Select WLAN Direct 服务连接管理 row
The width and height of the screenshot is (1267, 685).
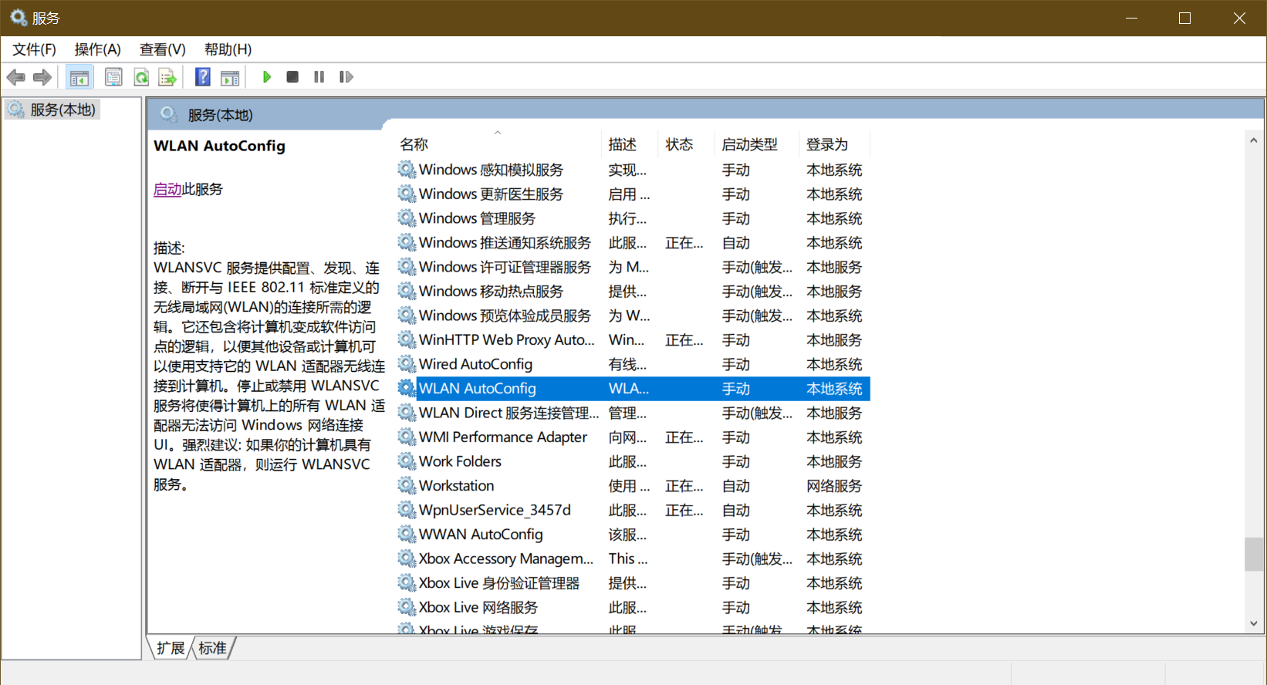(633, 413)
